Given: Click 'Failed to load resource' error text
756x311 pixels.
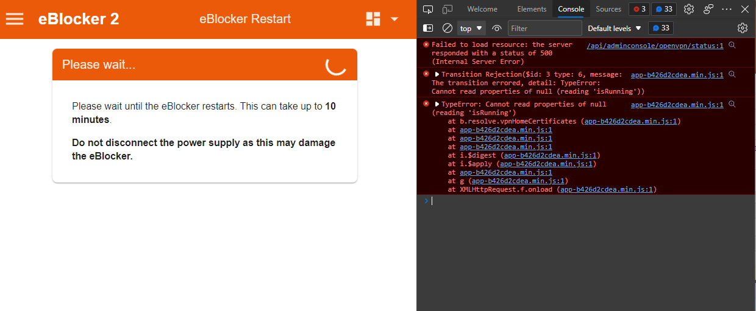Looking at the screenshot, I should coord(502,53).
